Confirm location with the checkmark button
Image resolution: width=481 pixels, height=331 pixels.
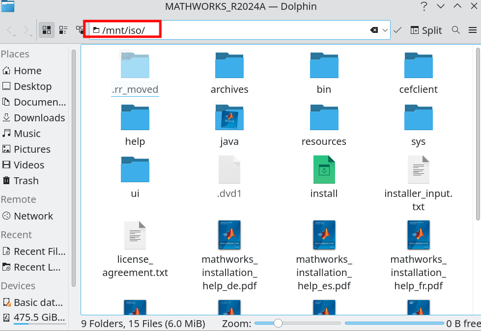pos(397,30)
